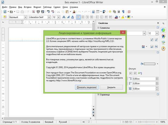Open the sidebar font size dropdown

(157, 33)
